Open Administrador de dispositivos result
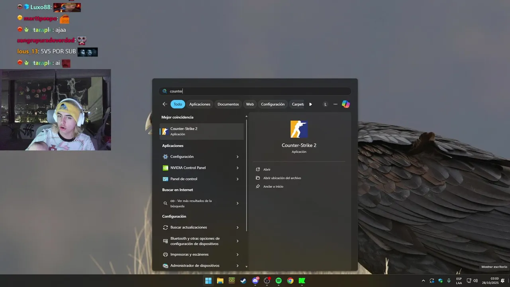 click(202, 265)
